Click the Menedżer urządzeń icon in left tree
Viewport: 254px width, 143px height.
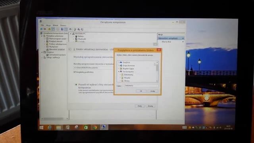pos(47,49)
